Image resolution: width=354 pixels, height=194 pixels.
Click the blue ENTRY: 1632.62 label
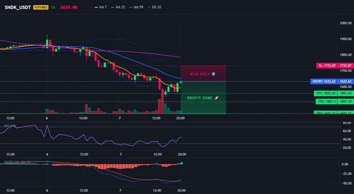point(324,81)
